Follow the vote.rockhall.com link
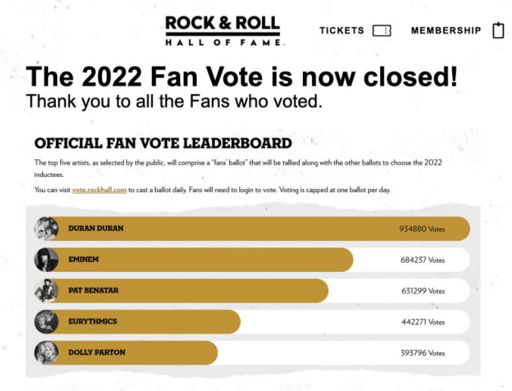The height and width of the screenshot is (391, 512). point(99,190)
